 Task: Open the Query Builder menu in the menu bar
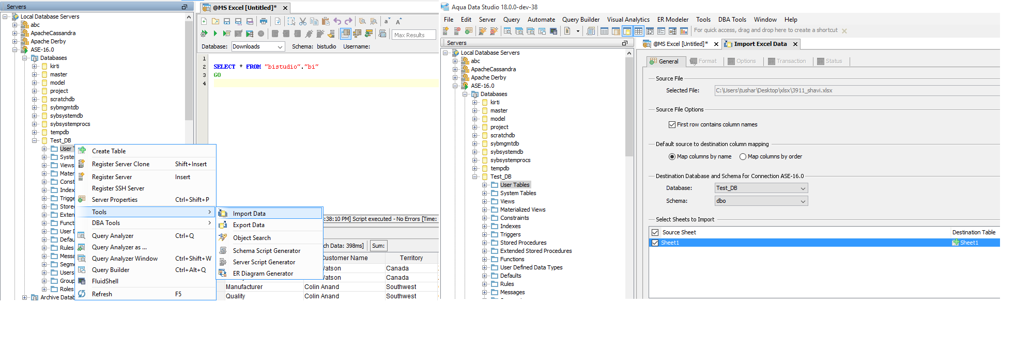(x=581, y=20)
